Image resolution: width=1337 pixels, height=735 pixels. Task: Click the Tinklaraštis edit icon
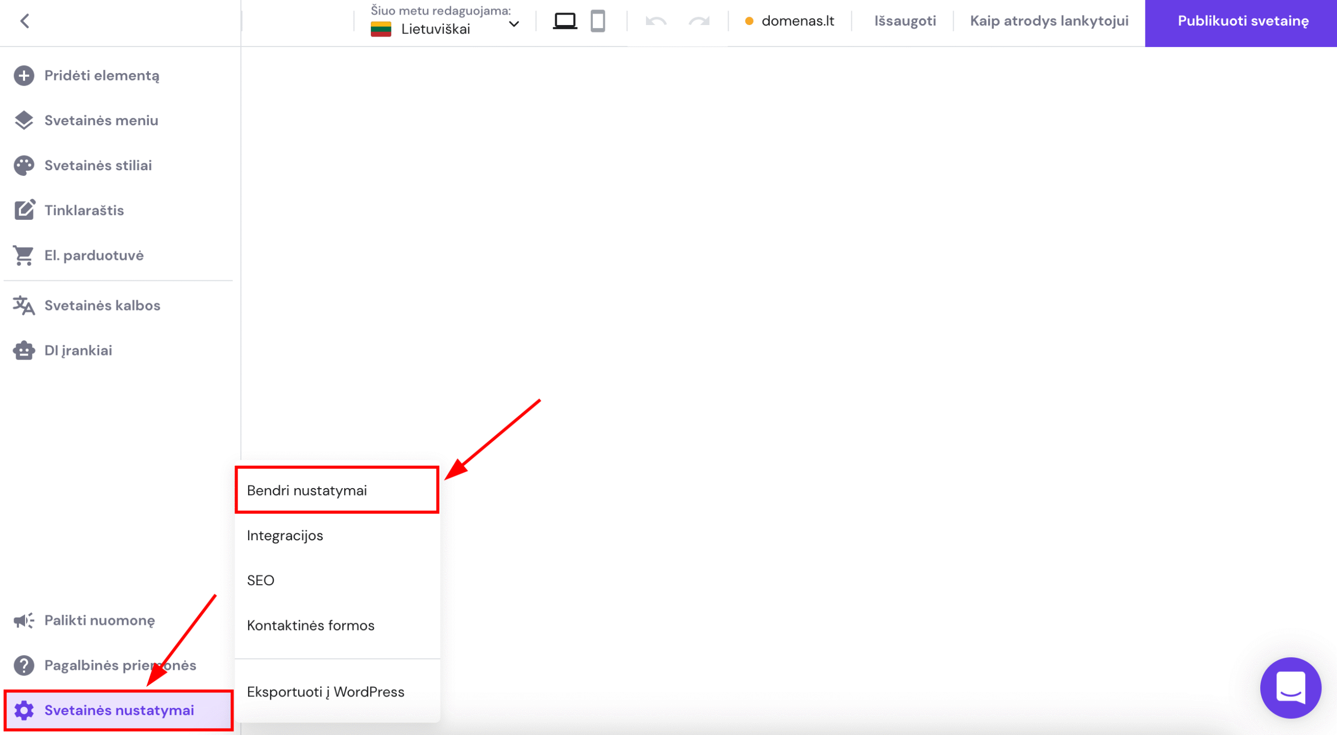24,210
